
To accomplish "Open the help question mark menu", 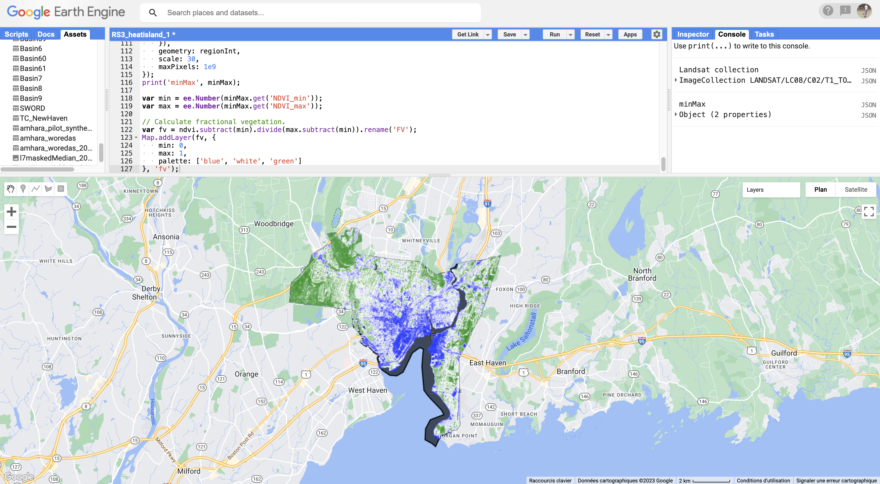I will tap(828, 11).
